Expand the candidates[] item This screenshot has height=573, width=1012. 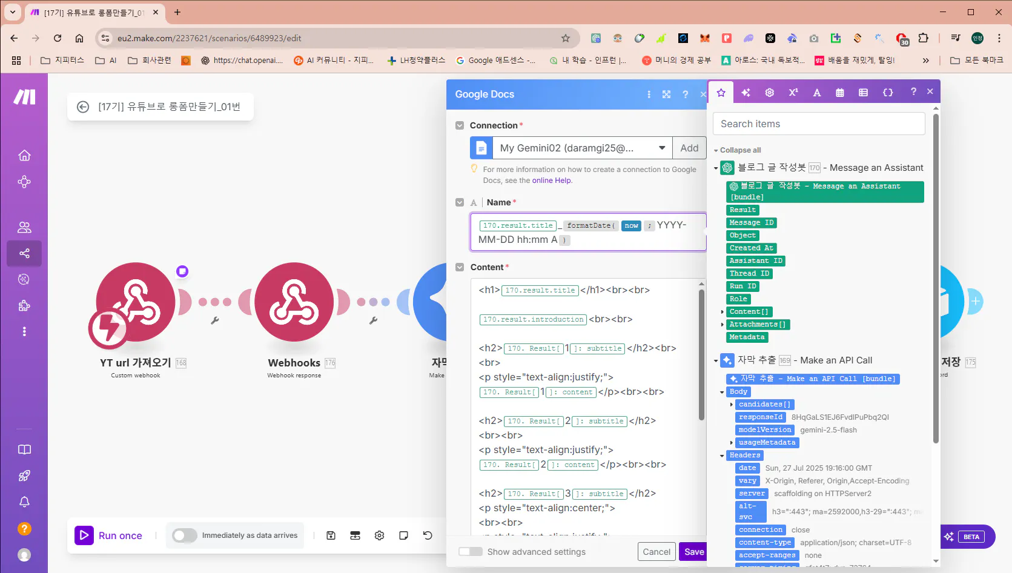coord(732,405)
